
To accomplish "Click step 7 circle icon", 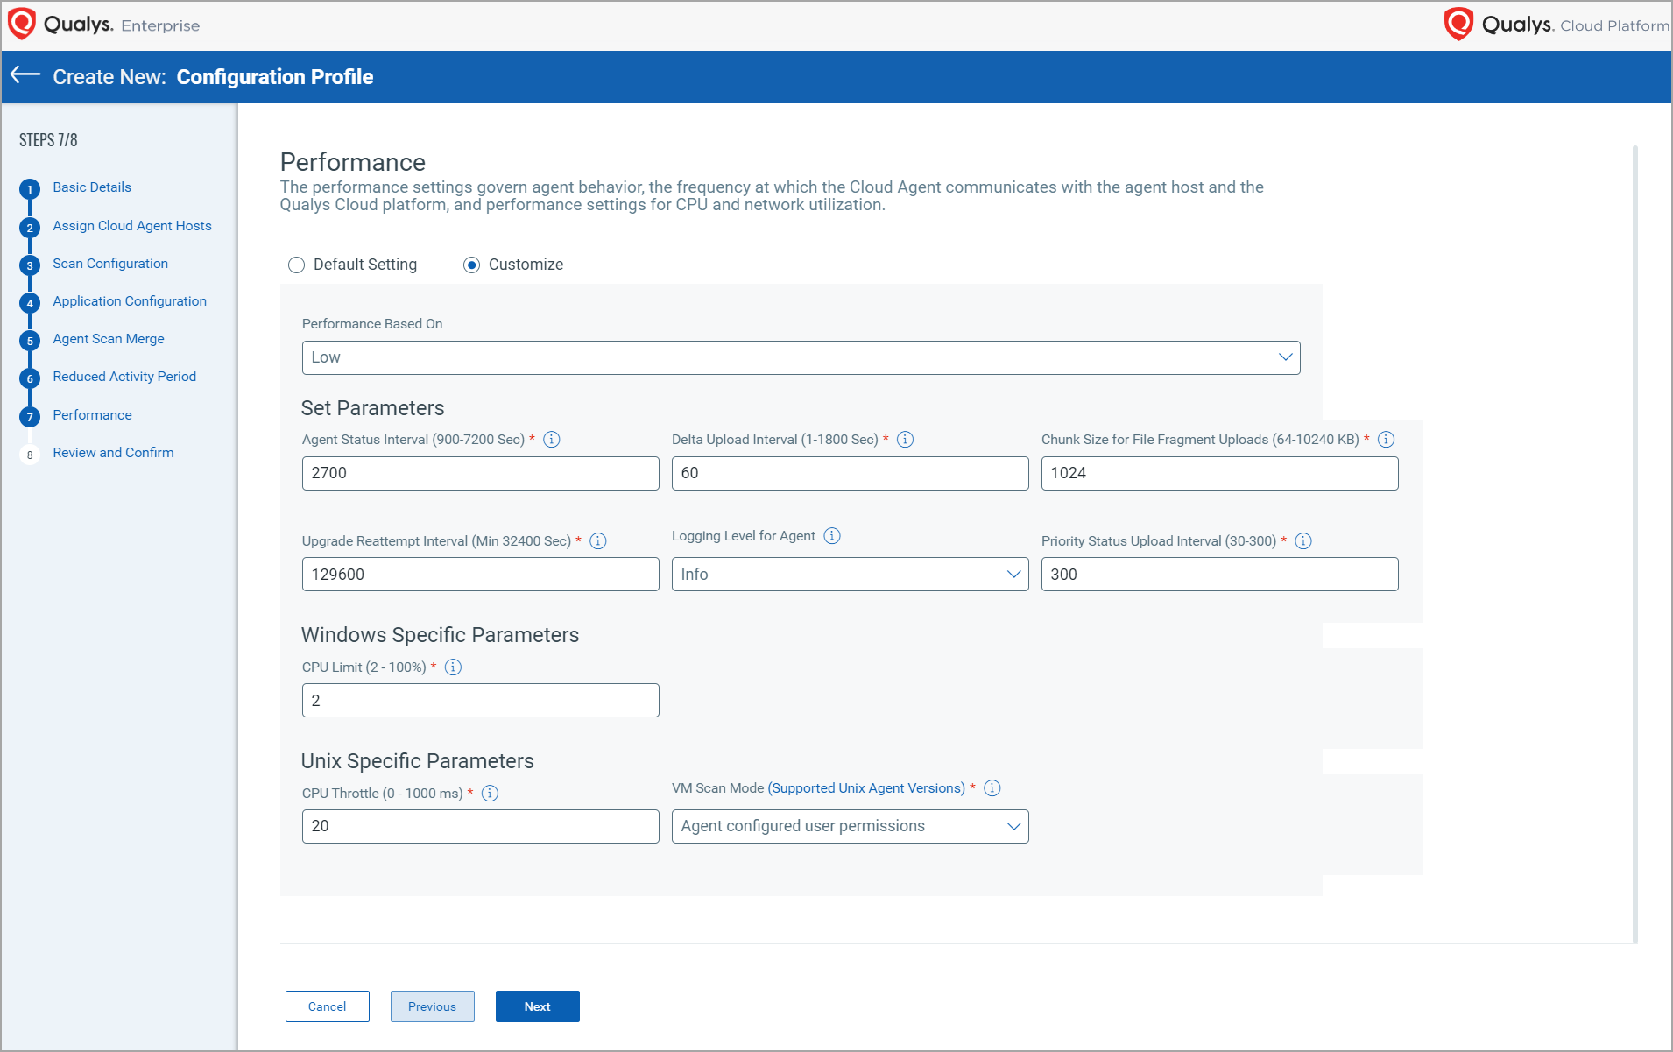I will [x=30, y=417].
